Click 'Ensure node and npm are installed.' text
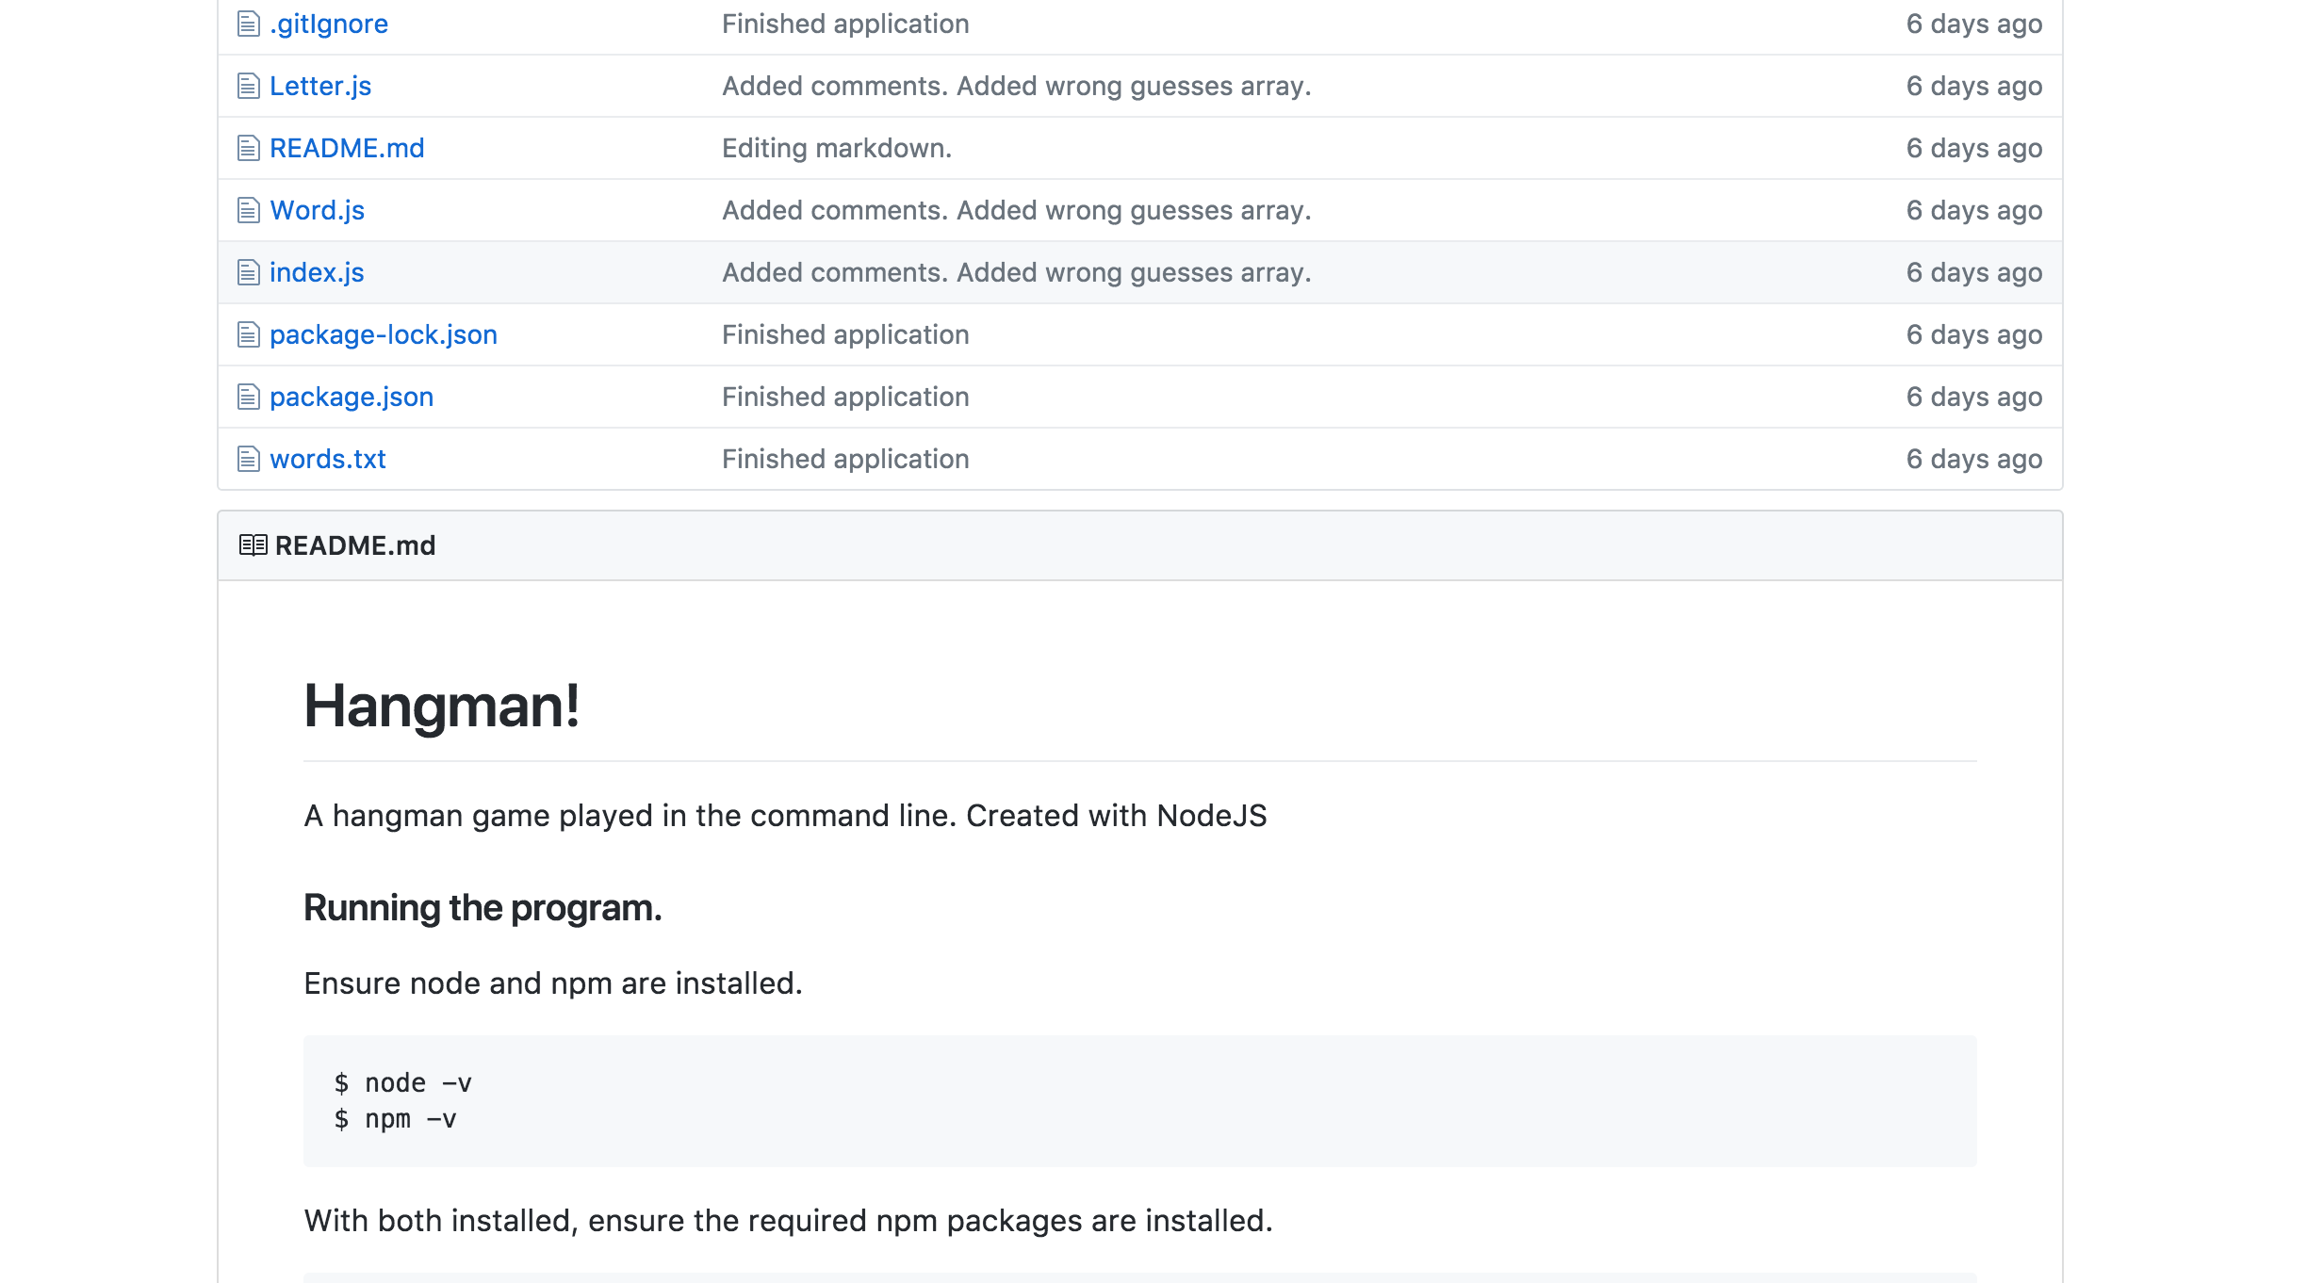Screen dimensions: 2307x1283 (553, 983)
